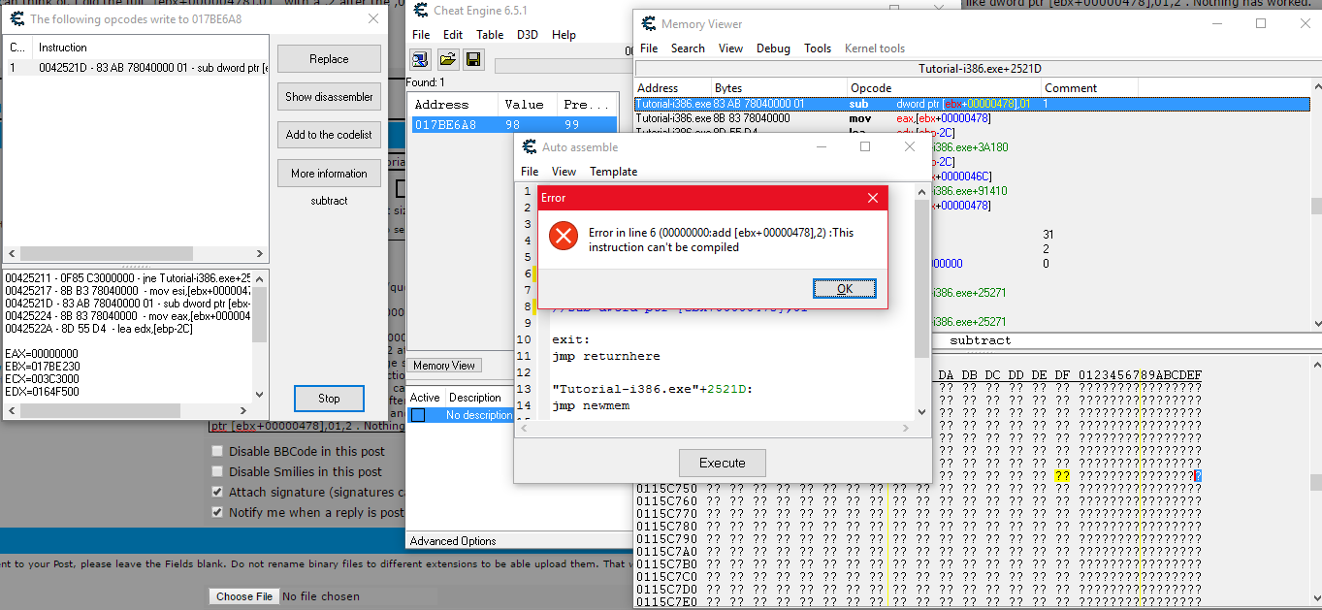
Task: Open Table menu in Cheat Engine
Action: (x=490, y=35)
